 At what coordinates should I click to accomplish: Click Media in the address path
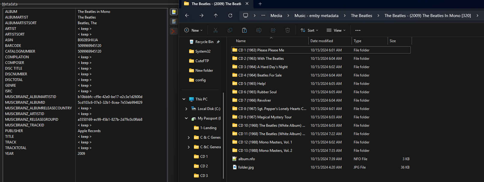[x=276, y=16]
